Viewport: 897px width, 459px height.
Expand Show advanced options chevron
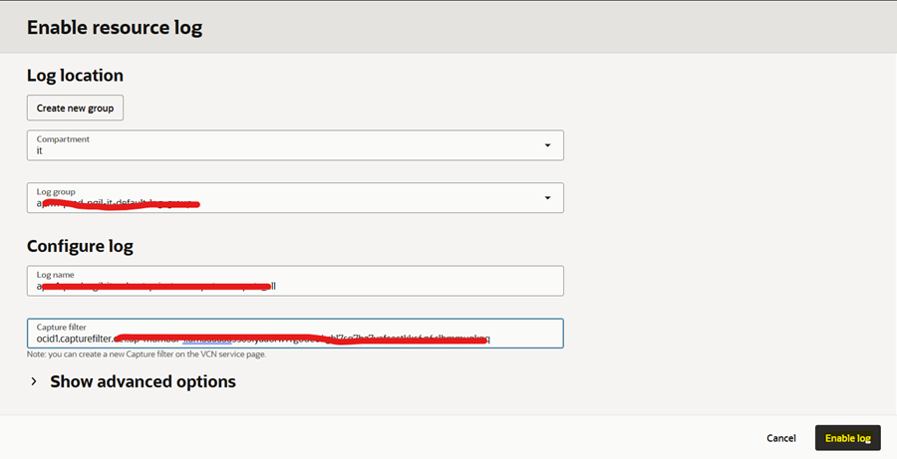[x=33, y=381]
